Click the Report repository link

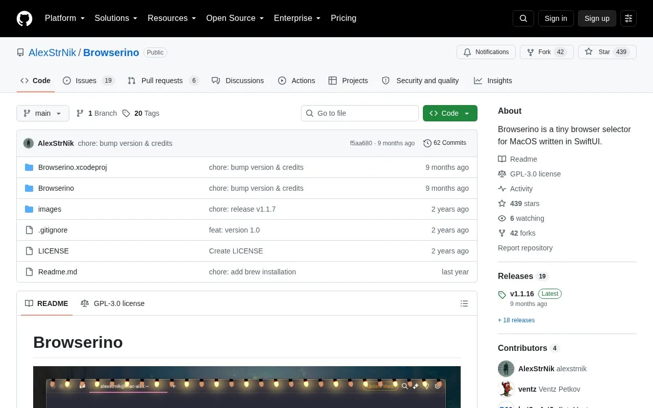click(525, 248)
